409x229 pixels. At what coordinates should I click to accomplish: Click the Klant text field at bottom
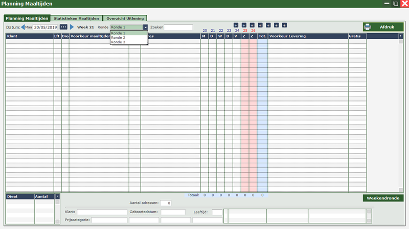pos(102,212)
